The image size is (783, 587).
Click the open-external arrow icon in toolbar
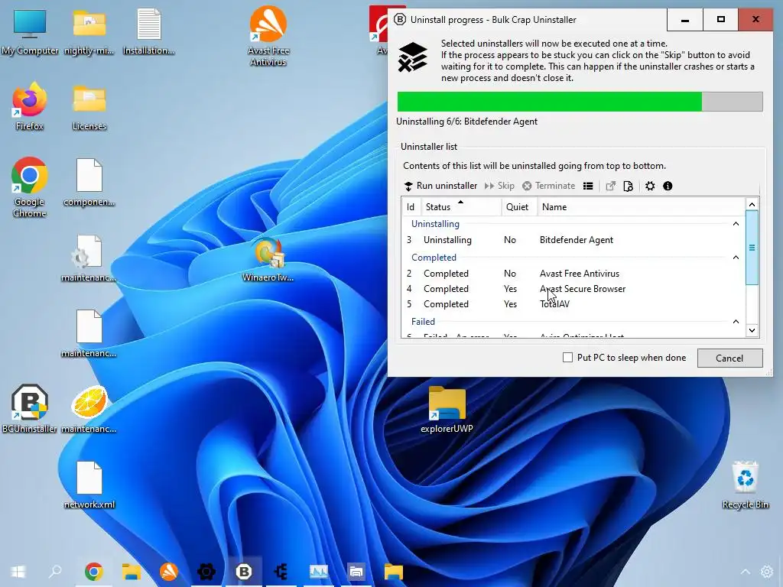610,186
